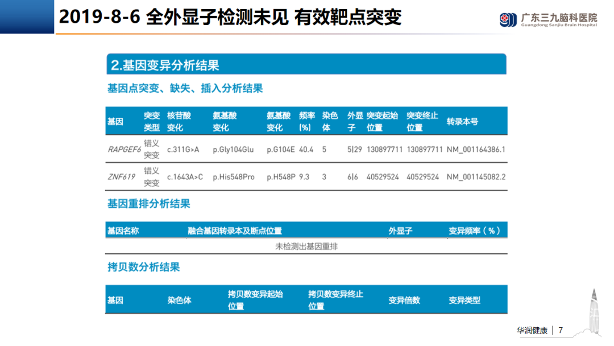Click transcript number NM_001164386.1
Viewport: 614px width, 346px height.
476,149
